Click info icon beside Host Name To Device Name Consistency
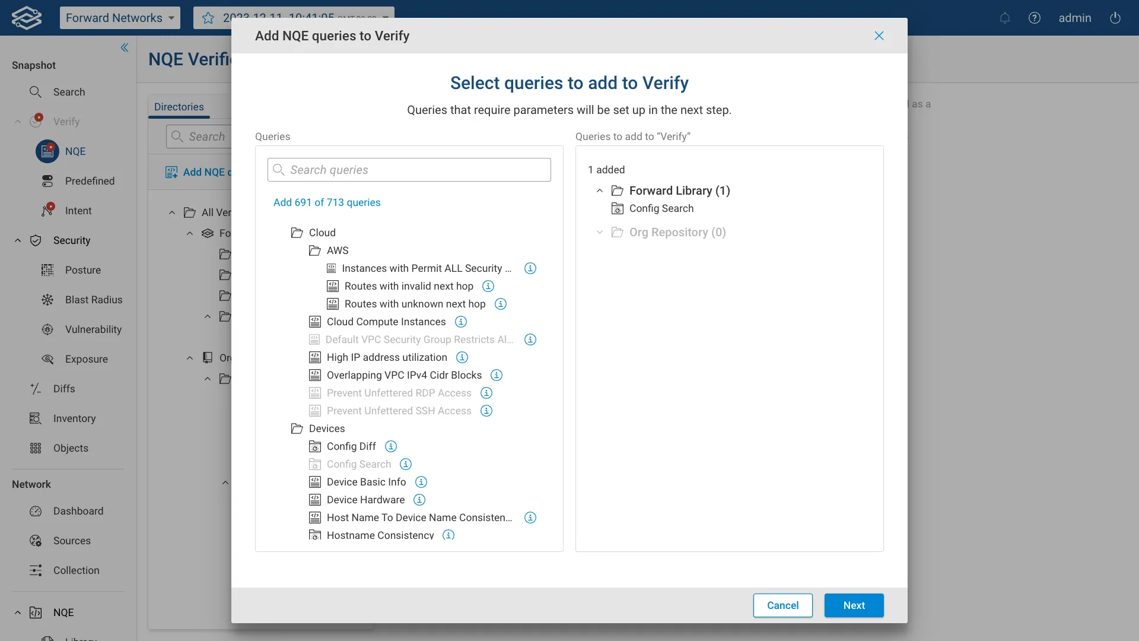Viewport: 1139px width, 641px height. point(530,518)
